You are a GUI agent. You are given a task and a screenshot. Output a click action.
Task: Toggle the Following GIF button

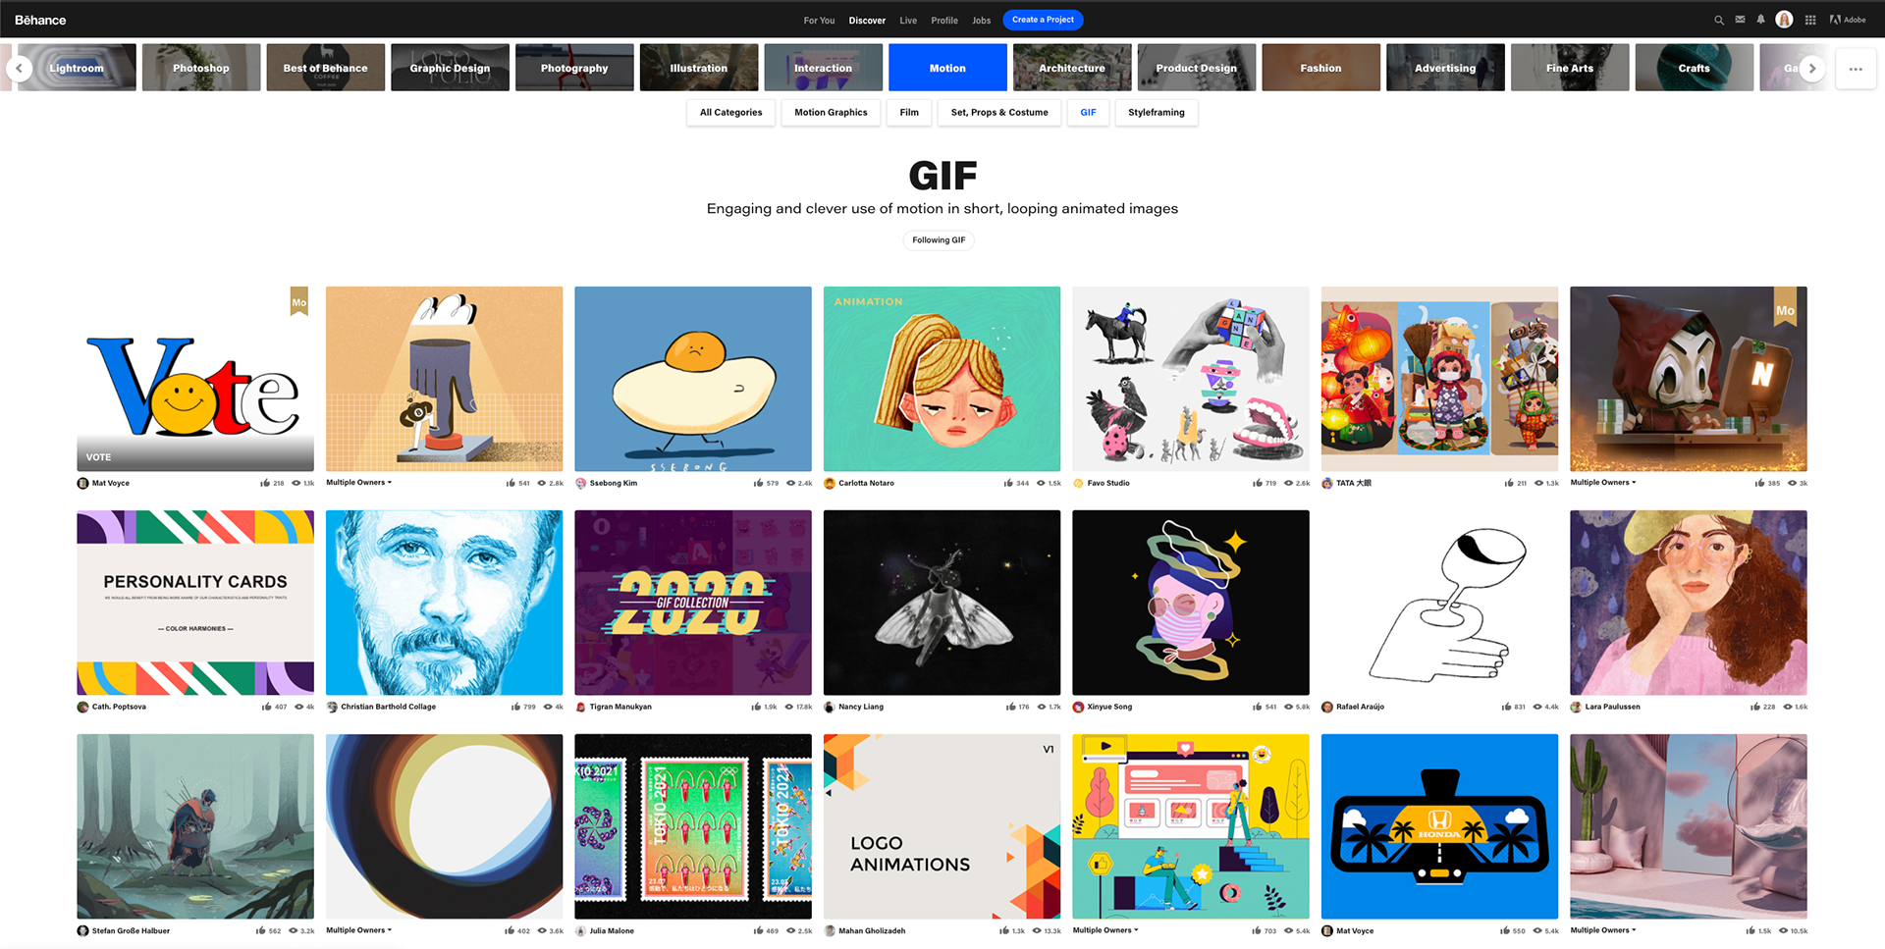939,240
